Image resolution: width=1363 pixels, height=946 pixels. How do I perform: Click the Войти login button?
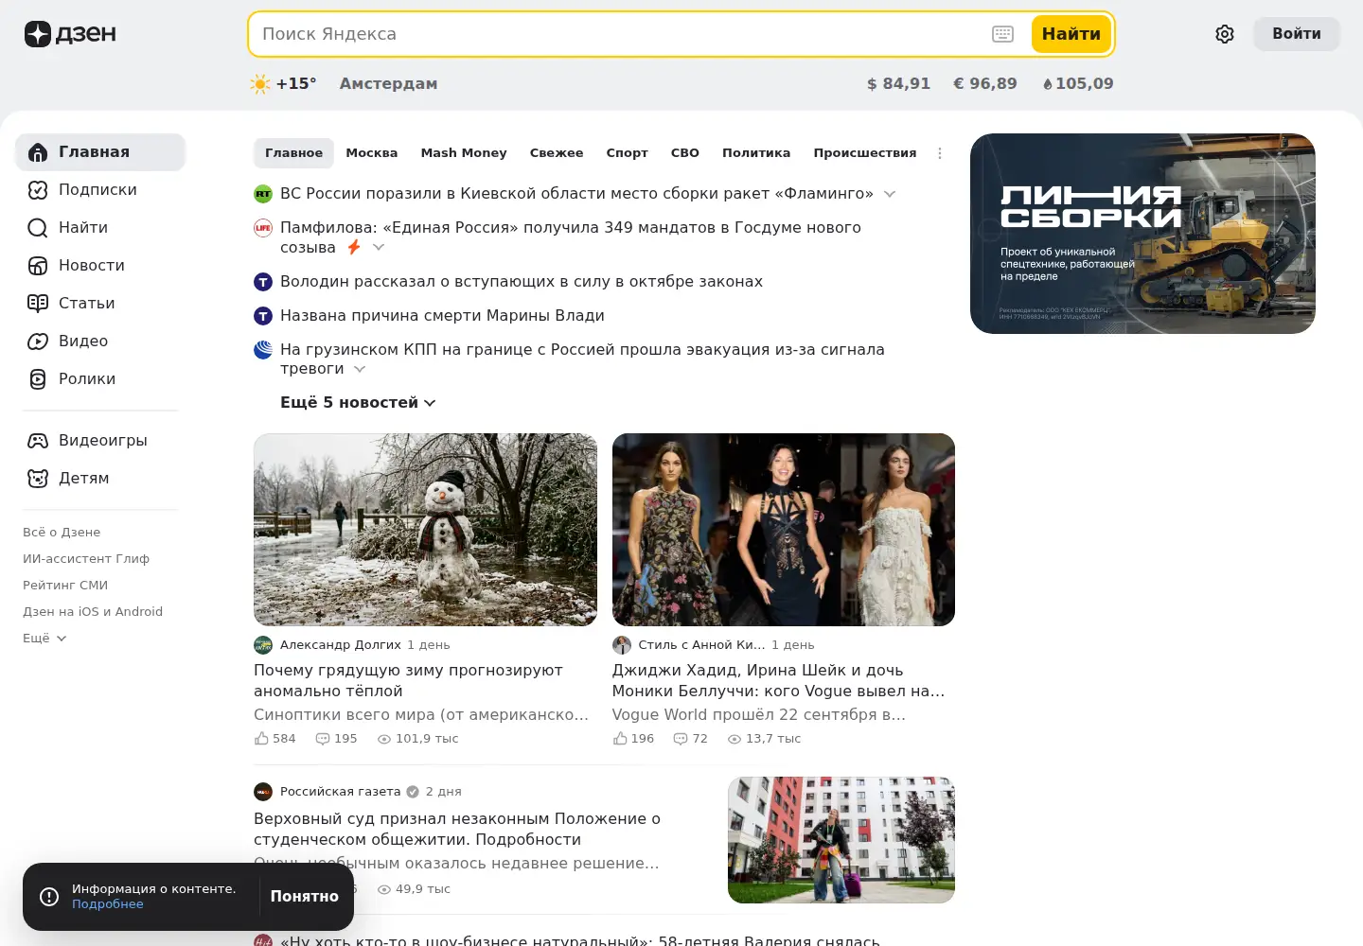tap(1297, 34)
